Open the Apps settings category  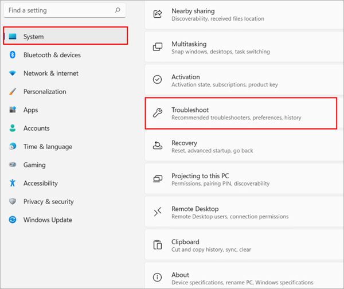coord(30,110)
